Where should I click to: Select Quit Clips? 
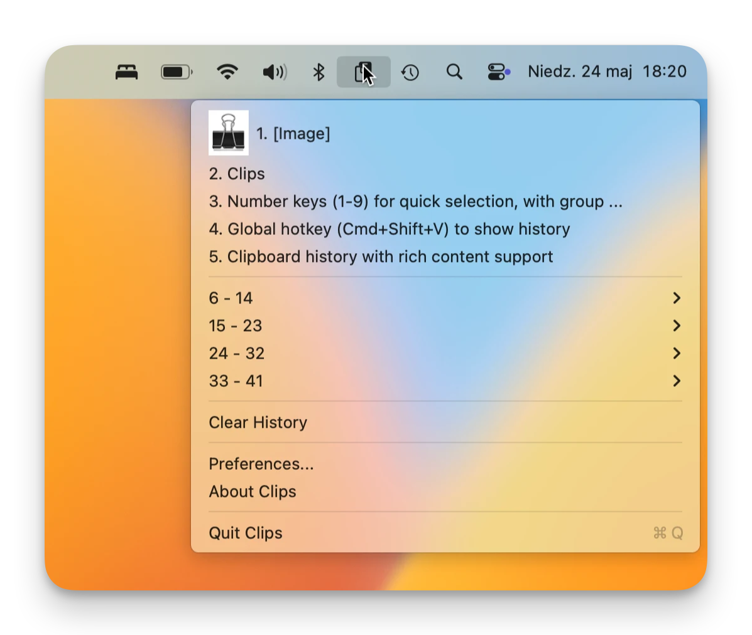(445, 533)
